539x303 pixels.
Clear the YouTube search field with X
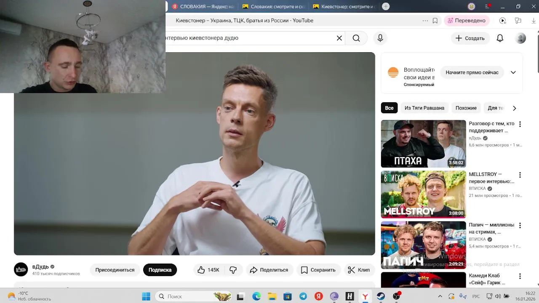coord(339,38)
